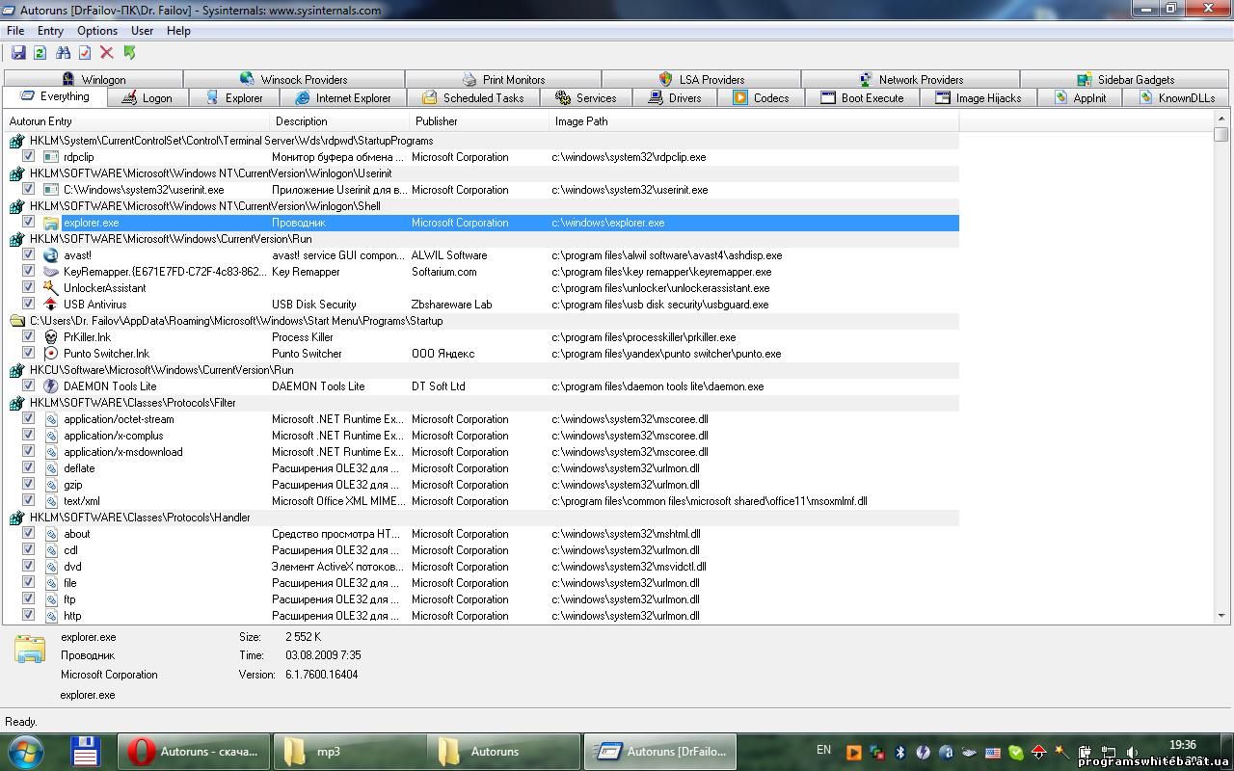
Task: Open the Help menu
Action: pos(178,31)
